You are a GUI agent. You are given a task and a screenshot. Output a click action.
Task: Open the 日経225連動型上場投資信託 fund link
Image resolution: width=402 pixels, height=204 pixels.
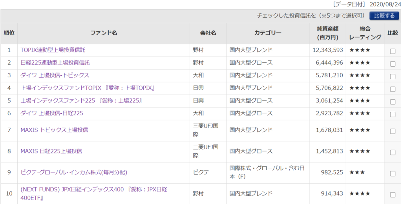click(x=55, y=63)
